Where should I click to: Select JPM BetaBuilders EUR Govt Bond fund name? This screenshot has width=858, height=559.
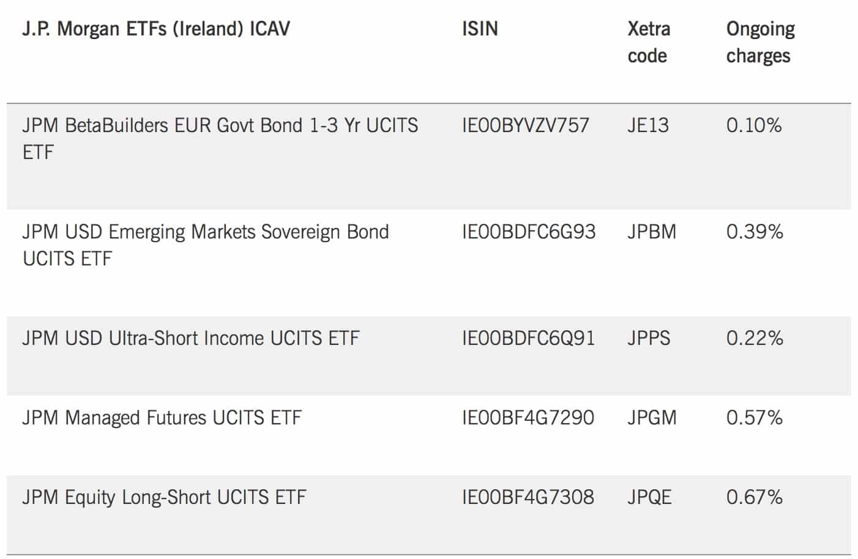pos(220,138)
